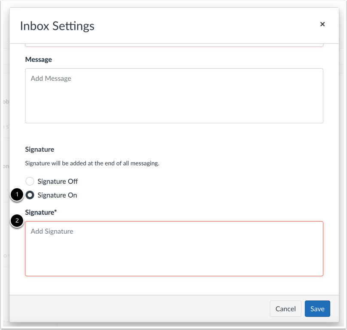Image resolution: width=347 pixels, height=330 pixels.
Task: Click the Inbox Settings dialog title
Action: tap(56, 26)
